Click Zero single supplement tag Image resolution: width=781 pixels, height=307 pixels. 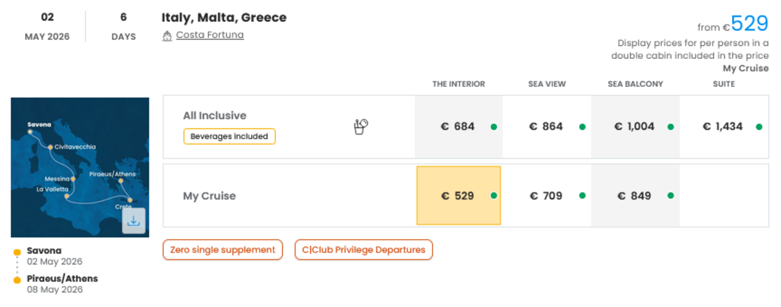pyautogui.click(x=222, y=250)
